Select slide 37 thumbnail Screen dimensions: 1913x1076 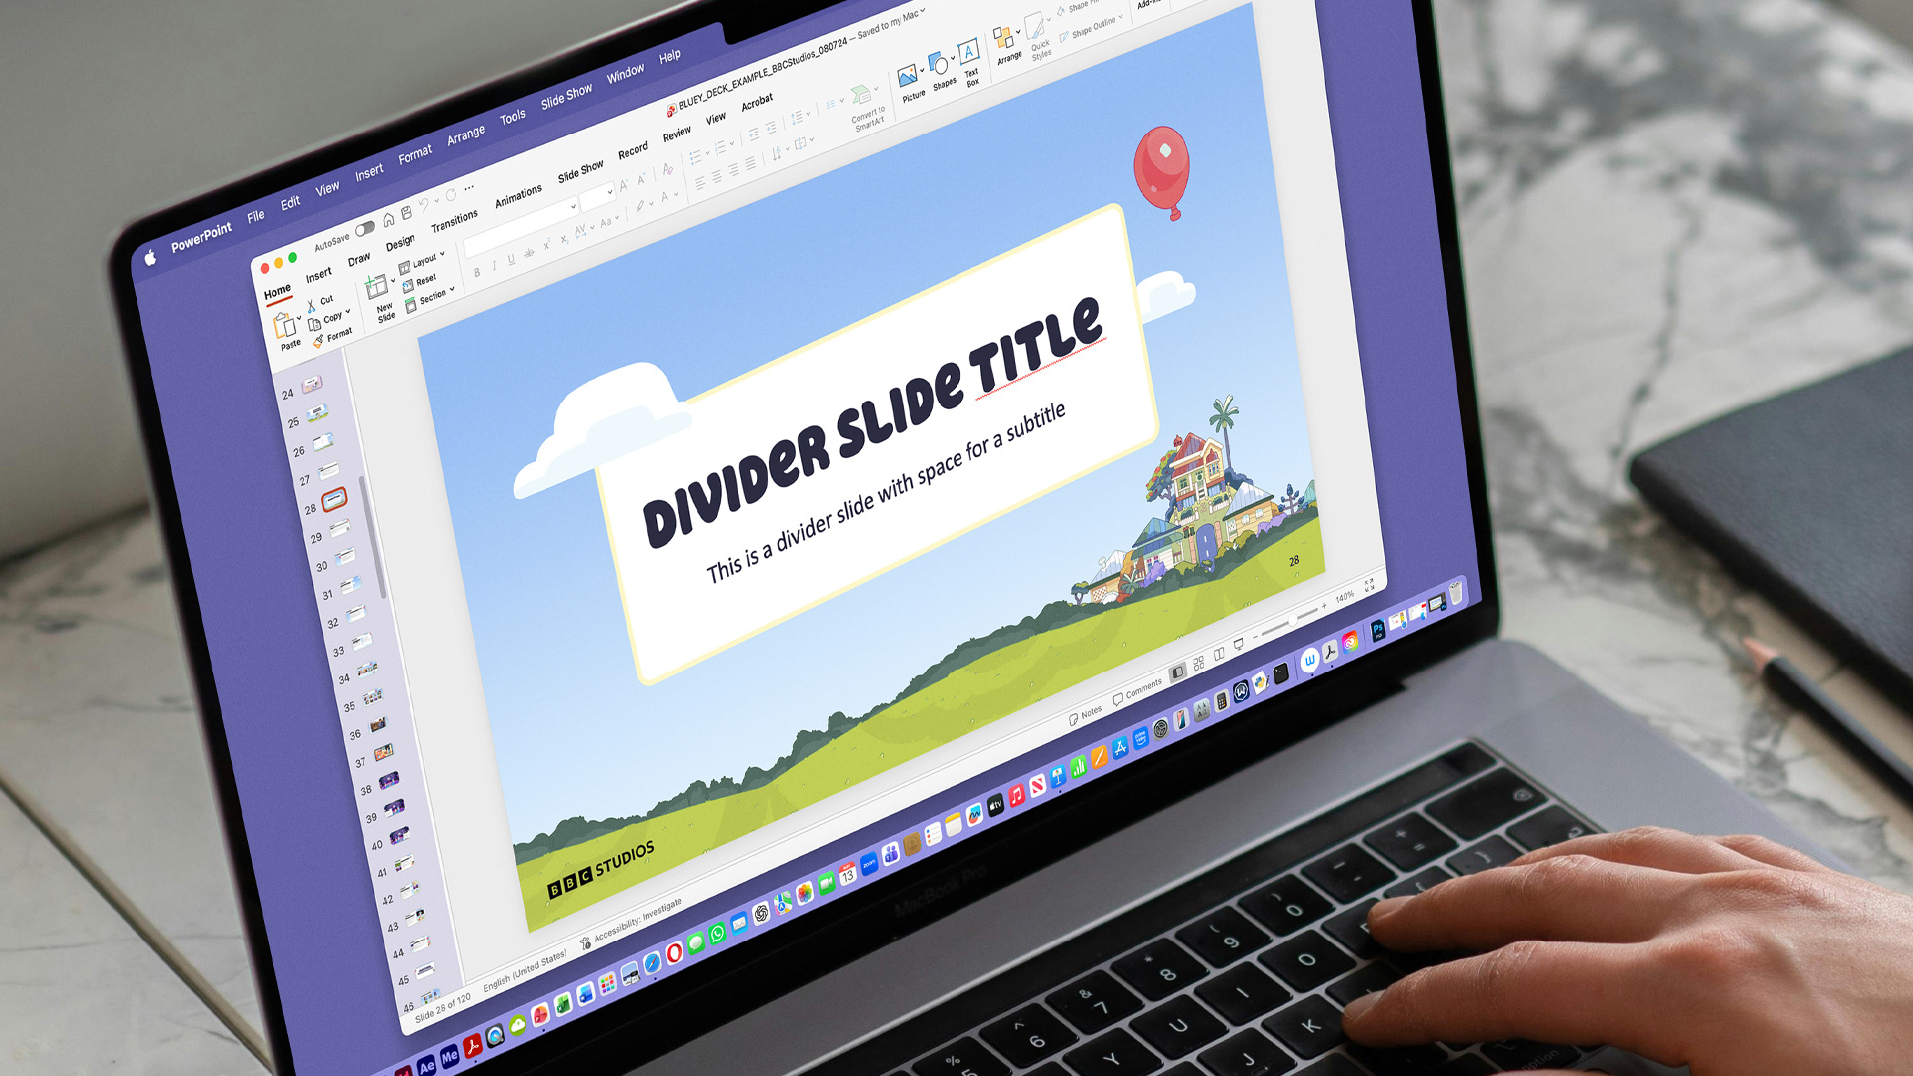(383, 753)
